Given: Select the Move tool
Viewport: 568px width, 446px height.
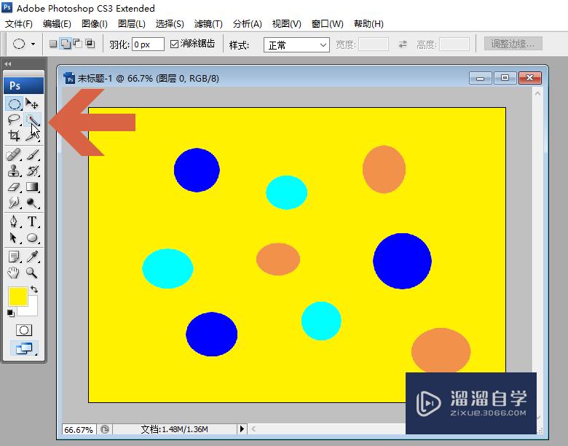Looking at the screenshot, I should tap(32, 104).
